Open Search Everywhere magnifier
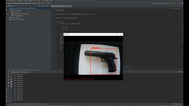This screenshot has height=106, width=189. [x=183, y=4]
